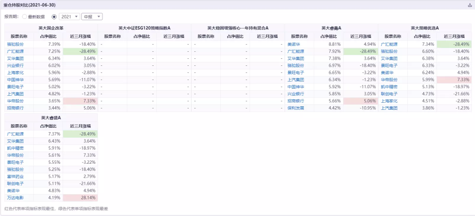475x216 pixels.
Task: Click the 2.79% change cell
Action: point(80,176)
